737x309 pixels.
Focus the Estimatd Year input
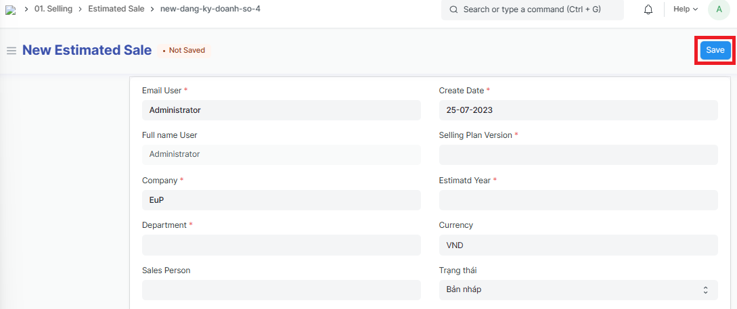(578, 200)
